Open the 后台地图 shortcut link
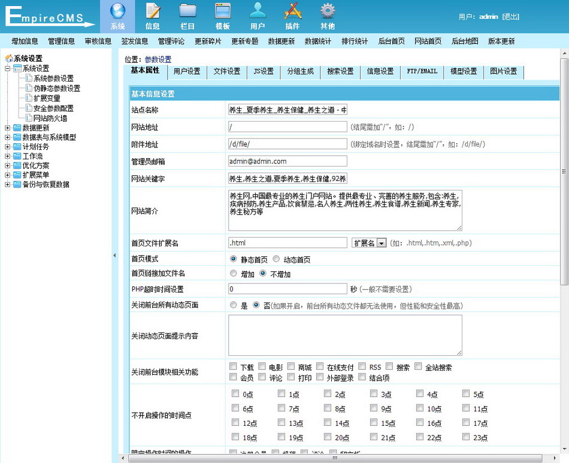The image size is (569, 463). pyautogui.click(x=465, y=41)
